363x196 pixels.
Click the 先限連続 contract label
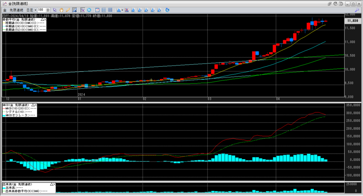pos(17,10)
